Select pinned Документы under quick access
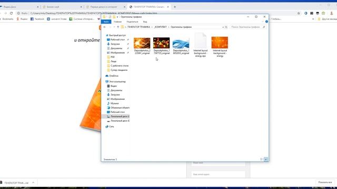The height and width of the screenshot is (189, 337). 116,48
